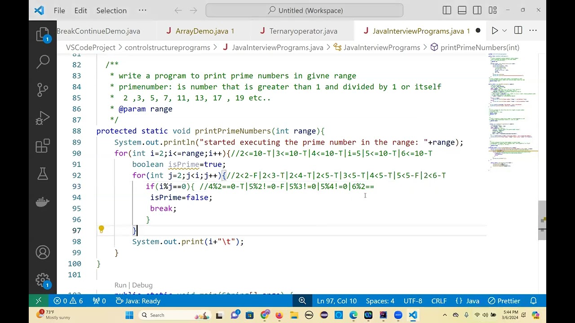575x323 pixels.
Task: Toggle the Primary Side Bar layout button
Action: tap(447, 10)
